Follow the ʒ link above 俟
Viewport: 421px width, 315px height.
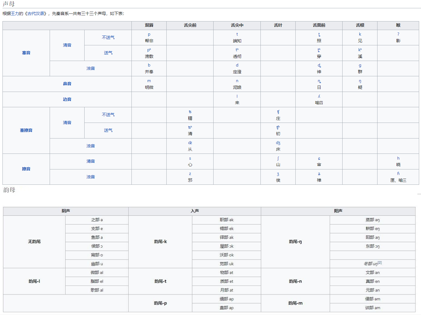coord(278,174)
